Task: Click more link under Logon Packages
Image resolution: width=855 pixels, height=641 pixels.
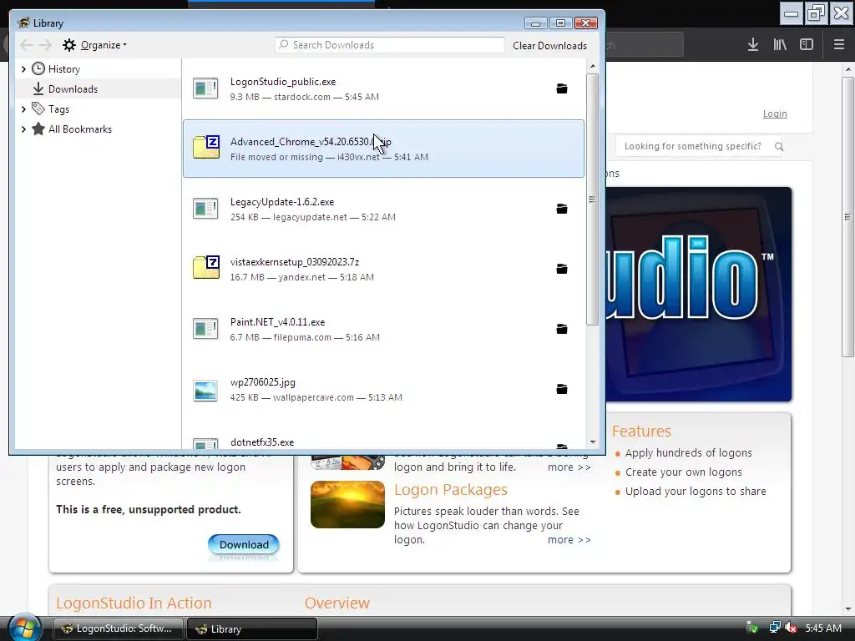Action: [569, 540]
